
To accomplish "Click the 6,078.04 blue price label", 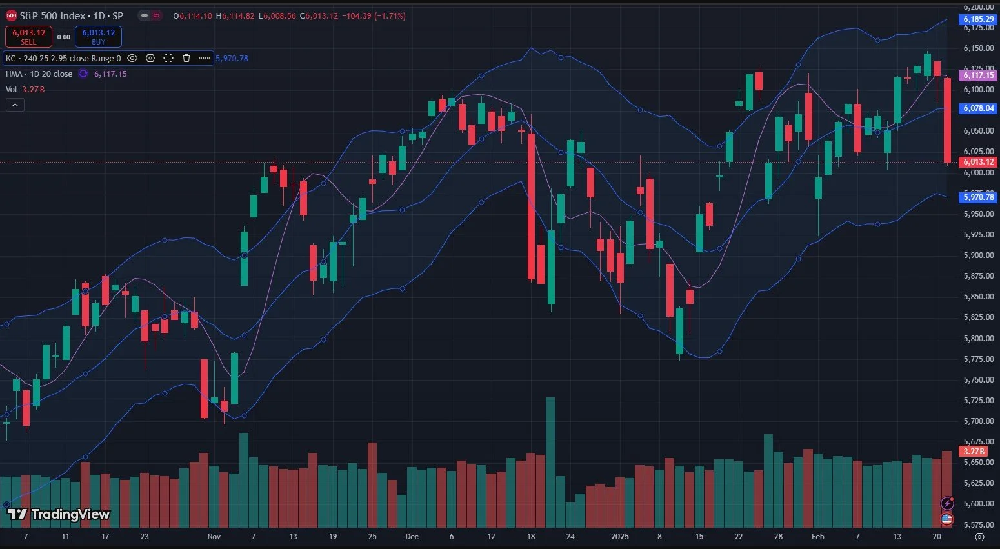I will pos(979,108).
